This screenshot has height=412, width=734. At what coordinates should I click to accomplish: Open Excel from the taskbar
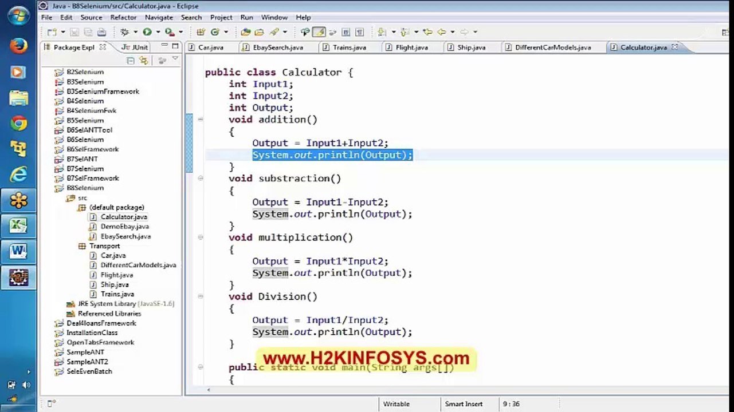[18, 226]
